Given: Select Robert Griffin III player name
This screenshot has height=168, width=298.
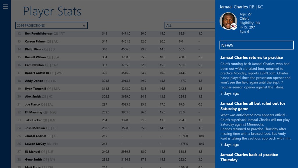Looking at the screenshot, I should (37, 73).
